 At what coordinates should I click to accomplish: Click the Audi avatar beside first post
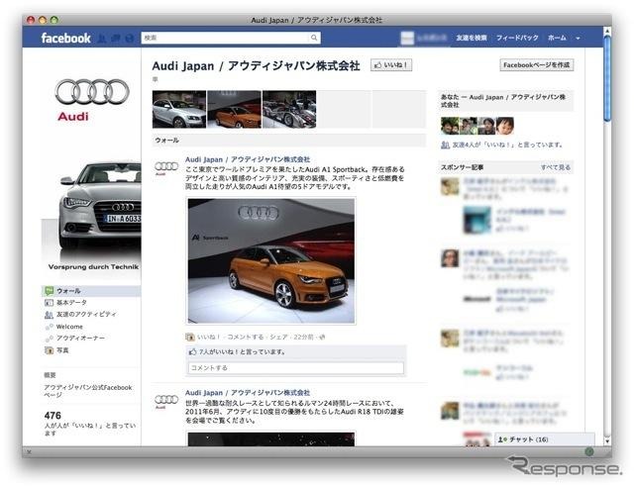tap(166, 167)
